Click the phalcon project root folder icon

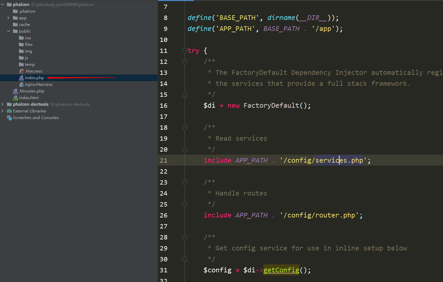pyautogui.click(x=9, y=5)
